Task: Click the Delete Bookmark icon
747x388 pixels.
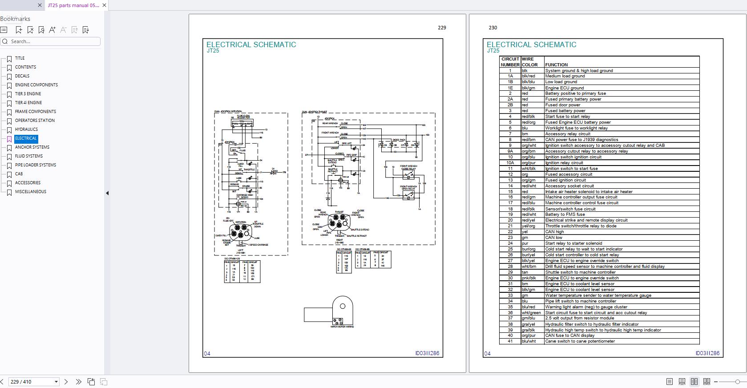Action: (x=30, y=30)
